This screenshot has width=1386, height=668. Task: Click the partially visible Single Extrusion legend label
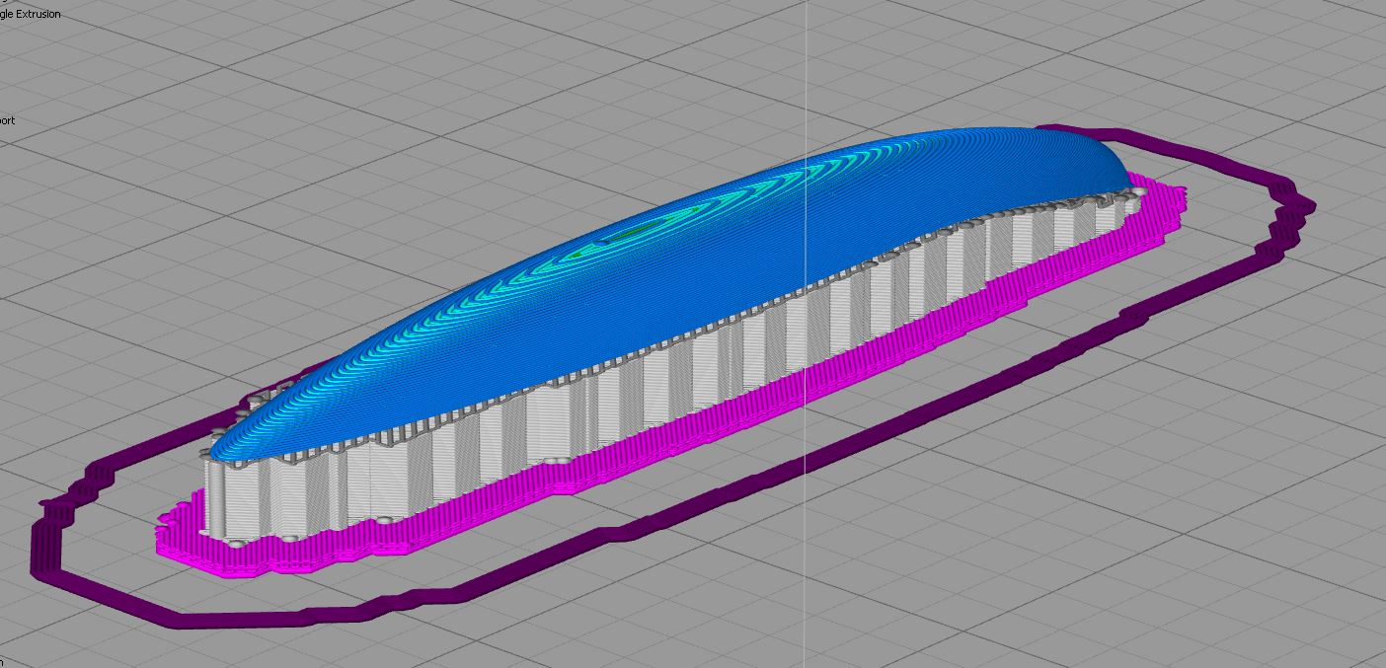[x=31, y=14]
